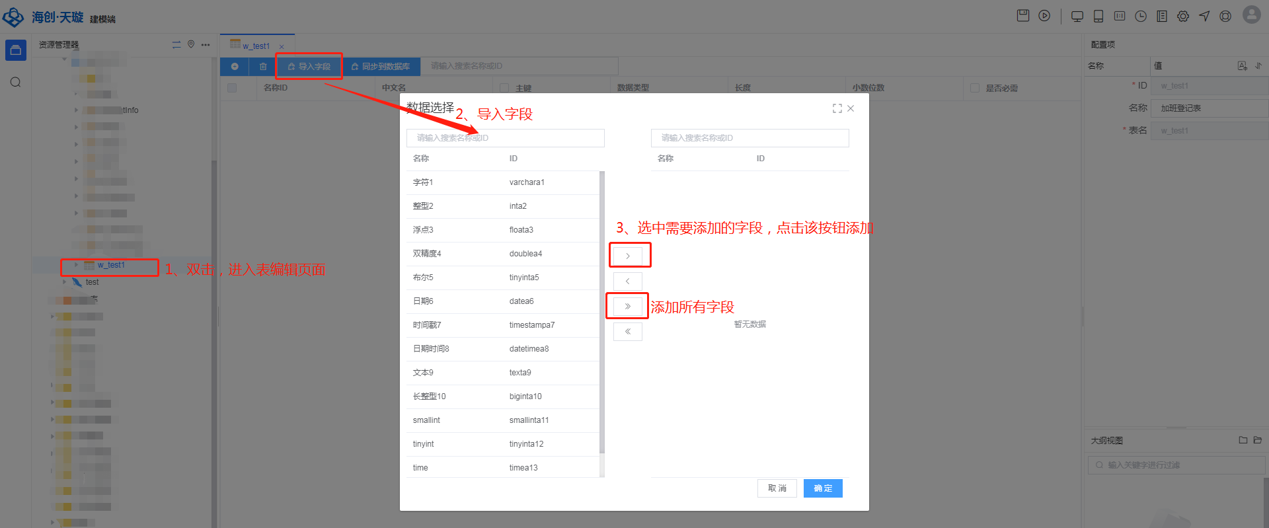The image size is (1269, 528).
Task: Expand data selection dialog to fullscreen
Action: (x=837, y=108)
